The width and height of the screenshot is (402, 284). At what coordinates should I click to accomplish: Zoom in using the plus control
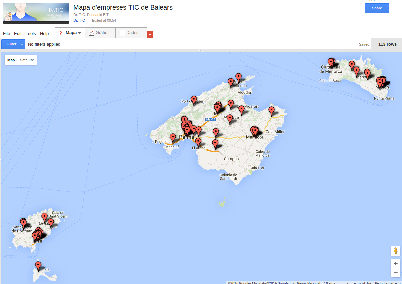pyautogui.click(x=395, y=263)
